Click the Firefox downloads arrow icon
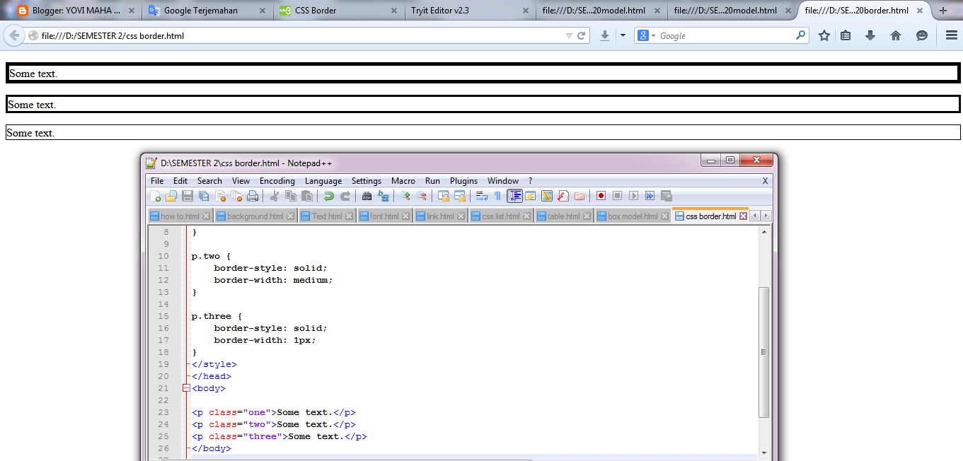 (870, 35)
